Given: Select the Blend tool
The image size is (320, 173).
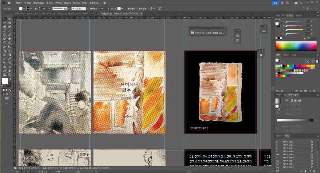Looking at the screenshot, I should (4, 63).
